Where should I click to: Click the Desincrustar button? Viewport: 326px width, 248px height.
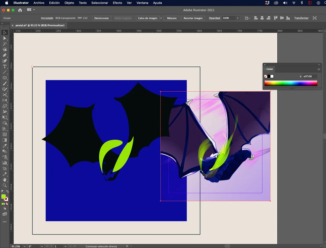point(102,18)
